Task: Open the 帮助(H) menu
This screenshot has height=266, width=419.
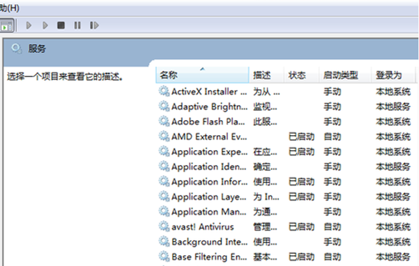Action: click(10, 7)
